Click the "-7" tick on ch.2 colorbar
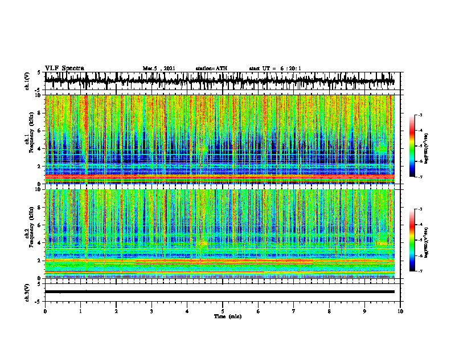Screen dimensions: 451x349 pos(420,271)
